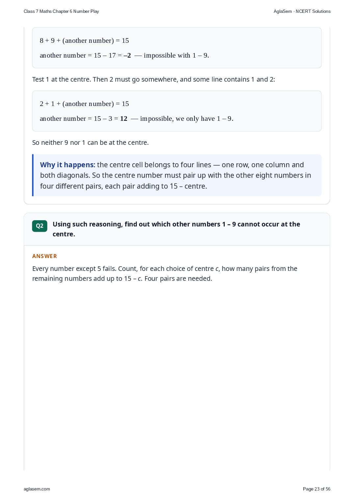354x501 pixels.
Task: Click 'Every number except 5 fails' answer text
Action: click(74, 269)
